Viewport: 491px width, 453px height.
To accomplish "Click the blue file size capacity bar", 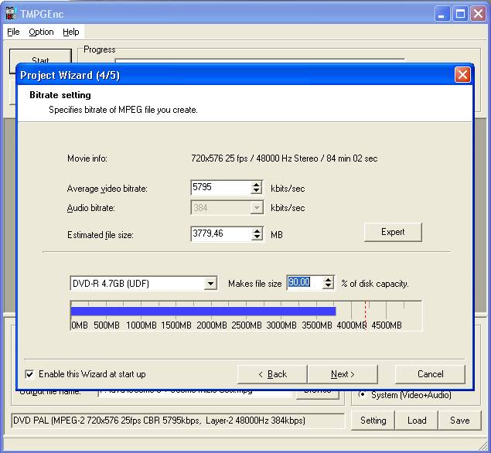I will [x=203, y=312].
